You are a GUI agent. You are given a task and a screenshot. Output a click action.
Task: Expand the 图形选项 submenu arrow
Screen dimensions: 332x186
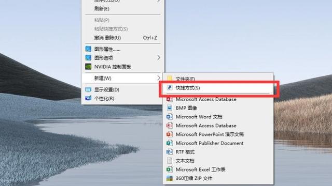tap(159, 57)
